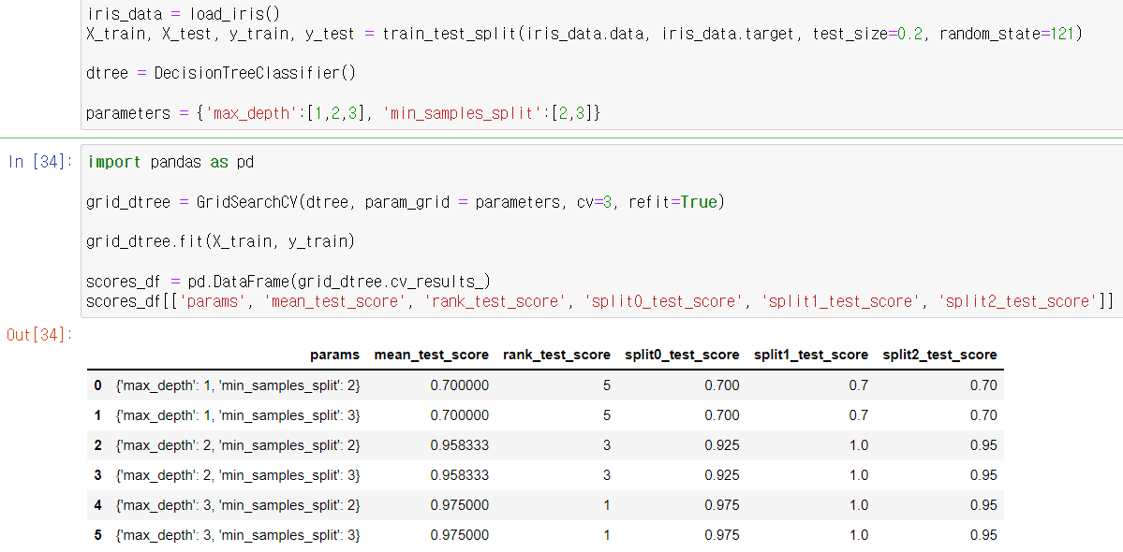Click the grid_dtree.fit(X_train, y_train) line

click(221, 241)
